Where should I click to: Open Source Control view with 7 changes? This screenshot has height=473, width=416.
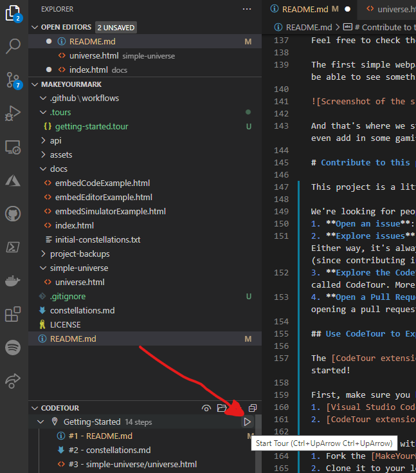tap(14, 80)
